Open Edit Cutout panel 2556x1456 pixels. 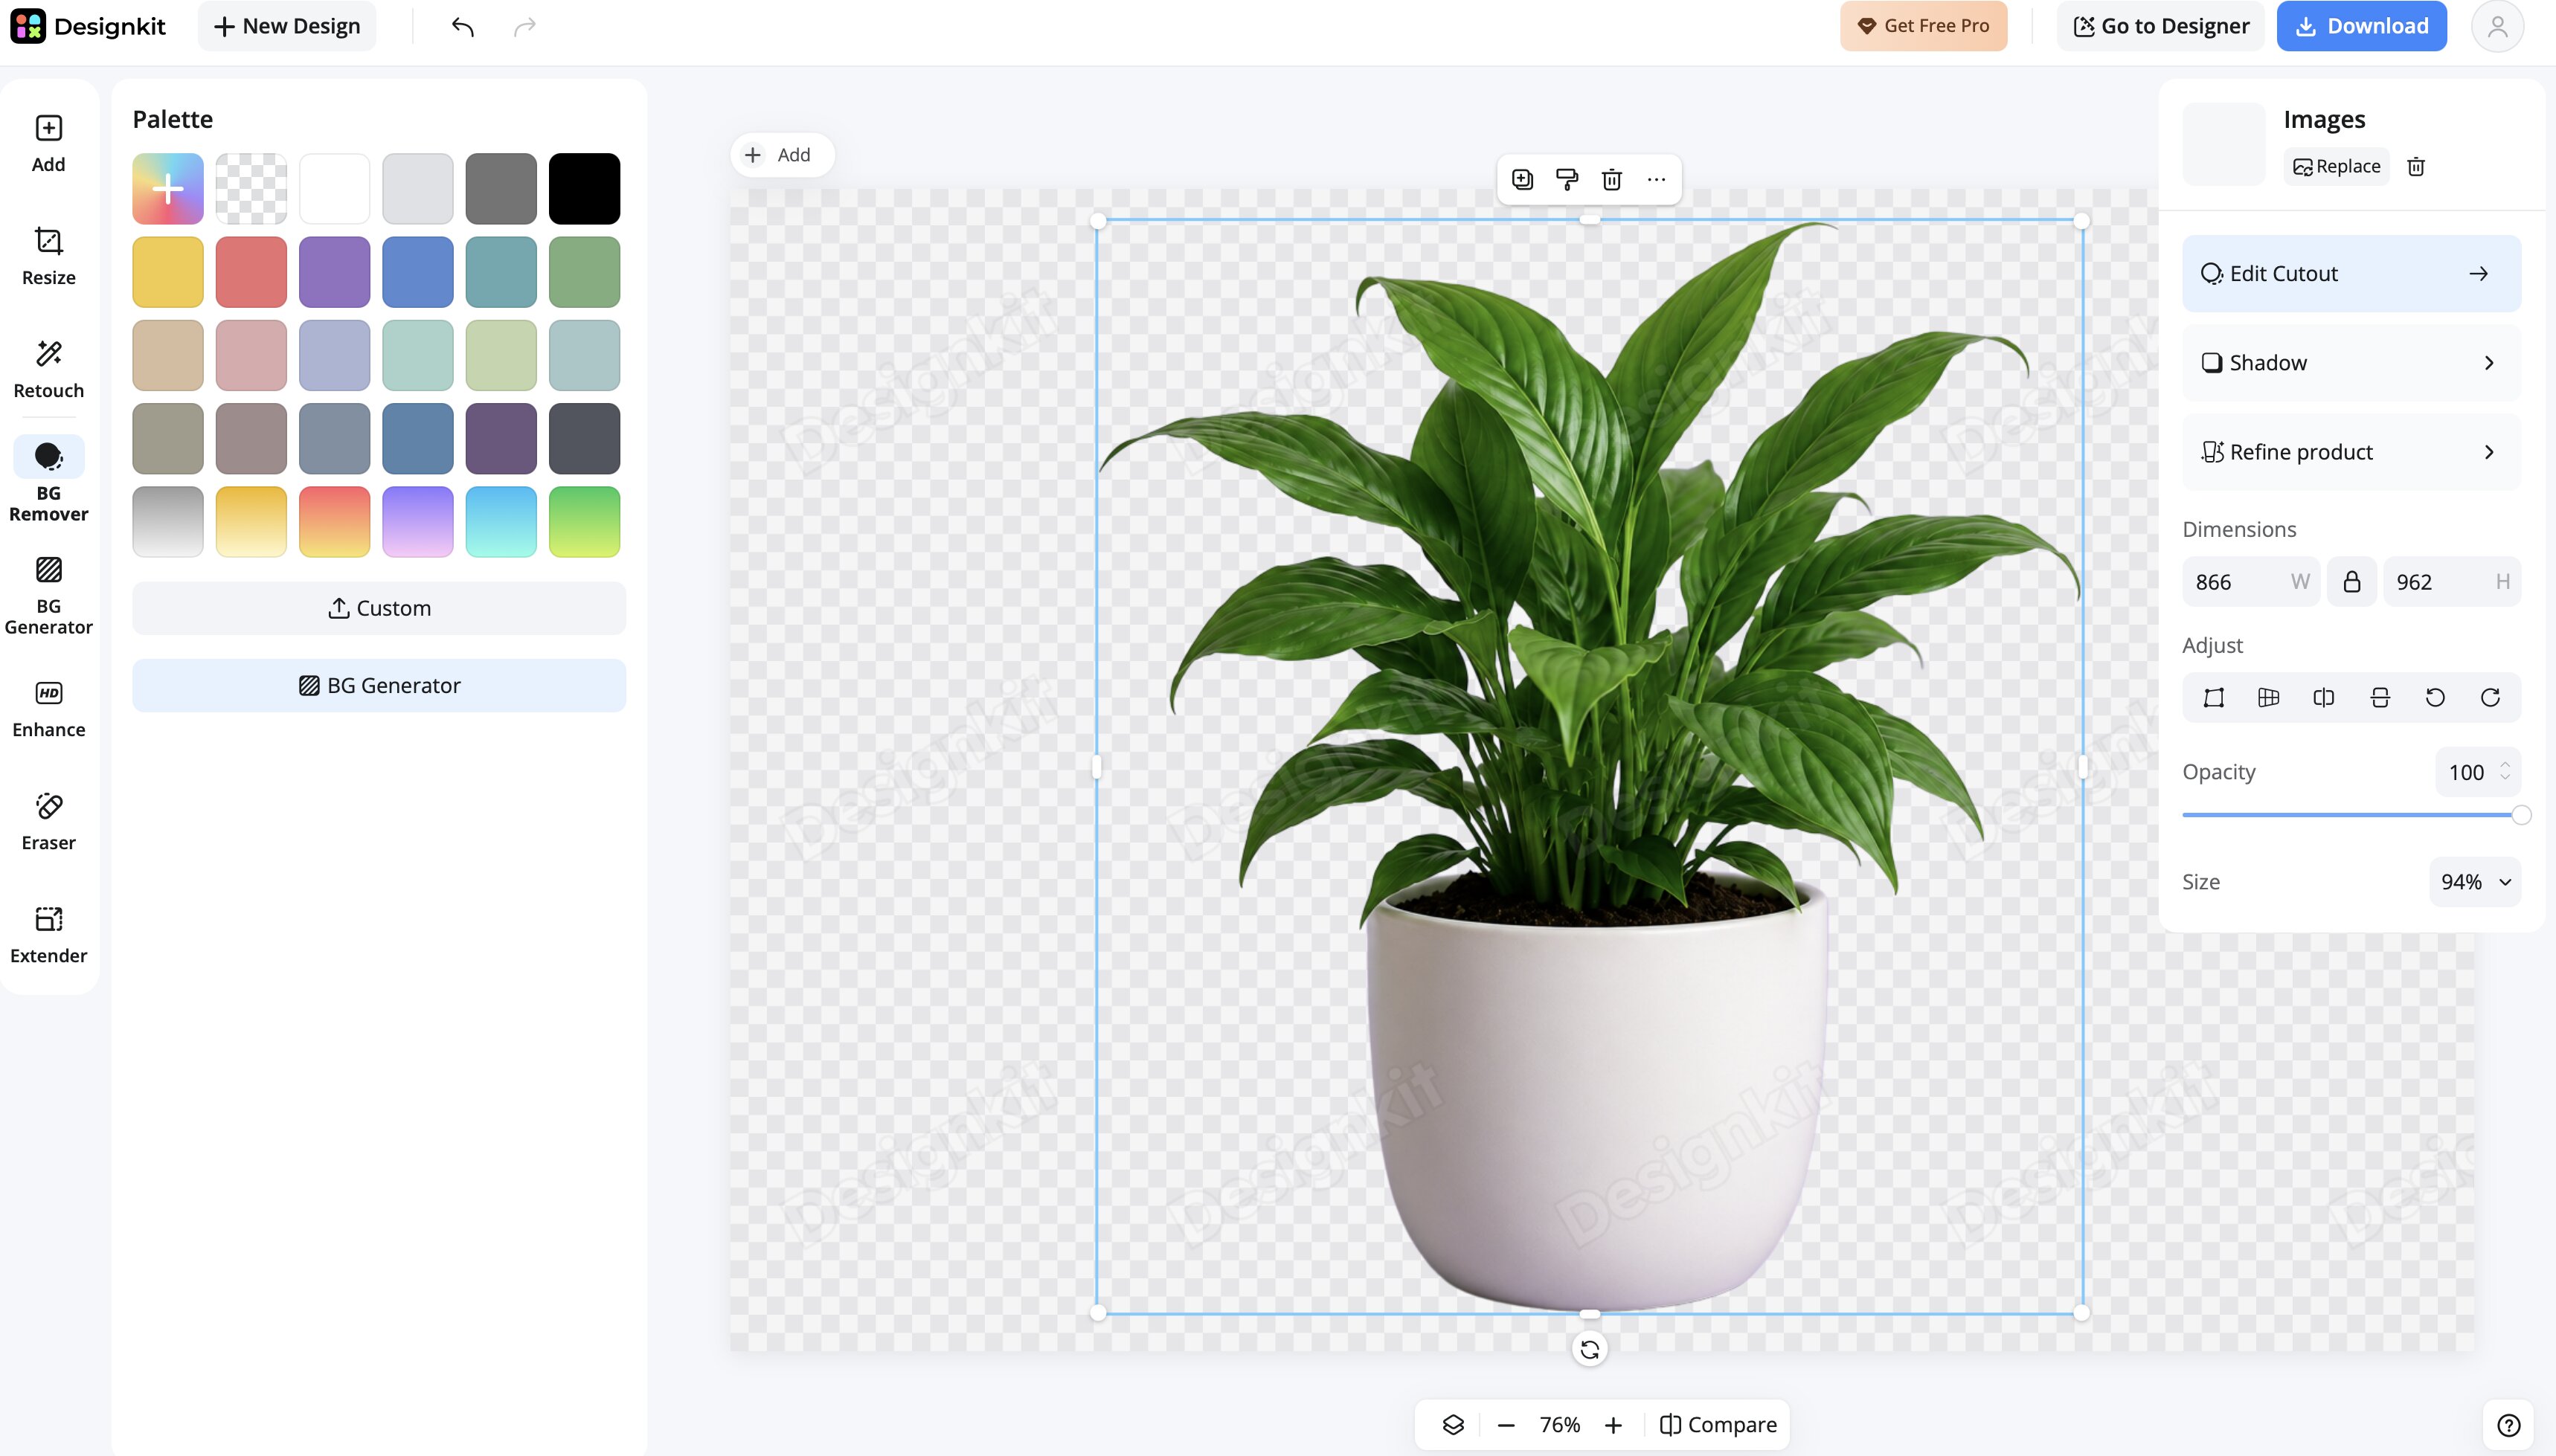tap(2351, 274)
